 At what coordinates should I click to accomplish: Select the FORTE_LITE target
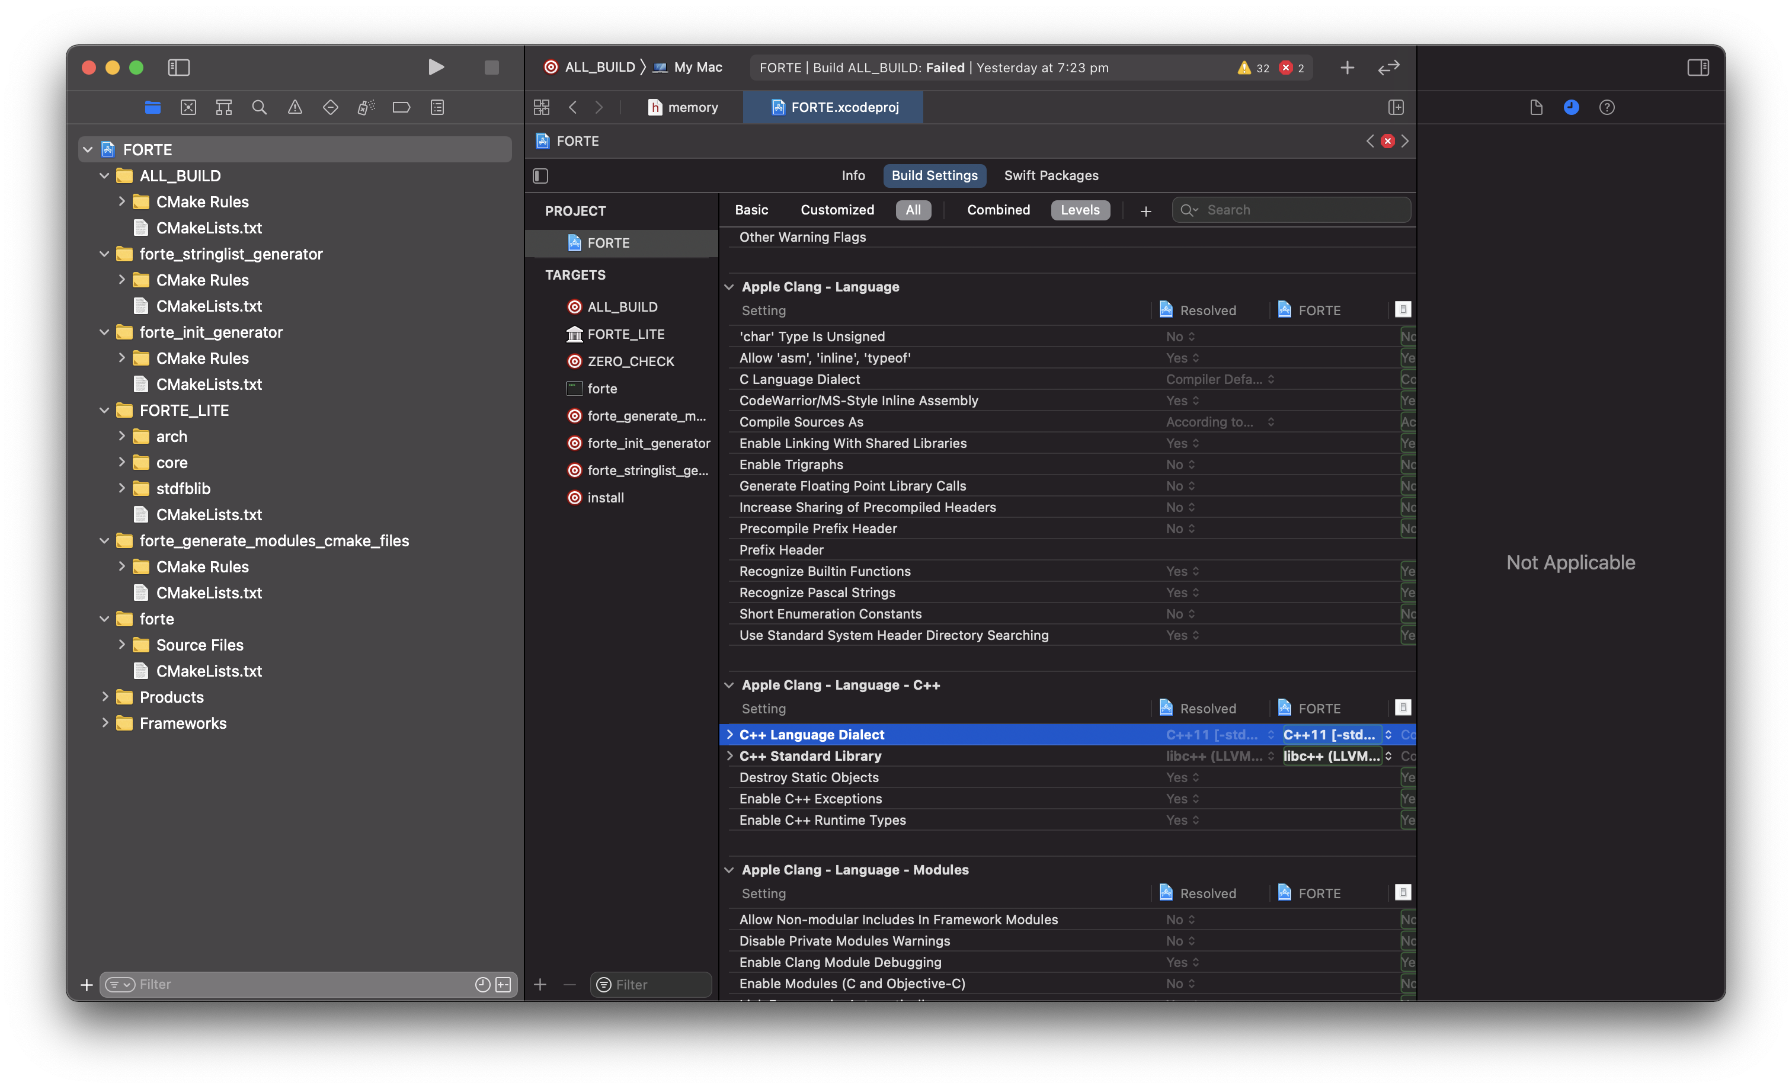tap(615, 334)
